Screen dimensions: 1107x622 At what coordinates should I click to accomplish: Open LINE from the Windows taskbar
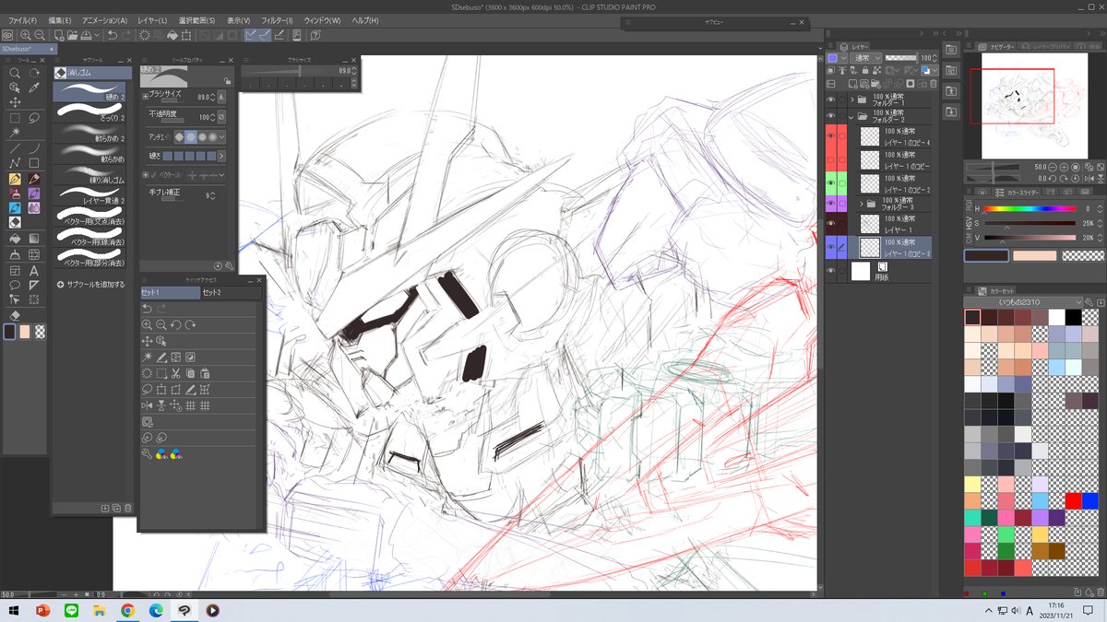[71, 610]
